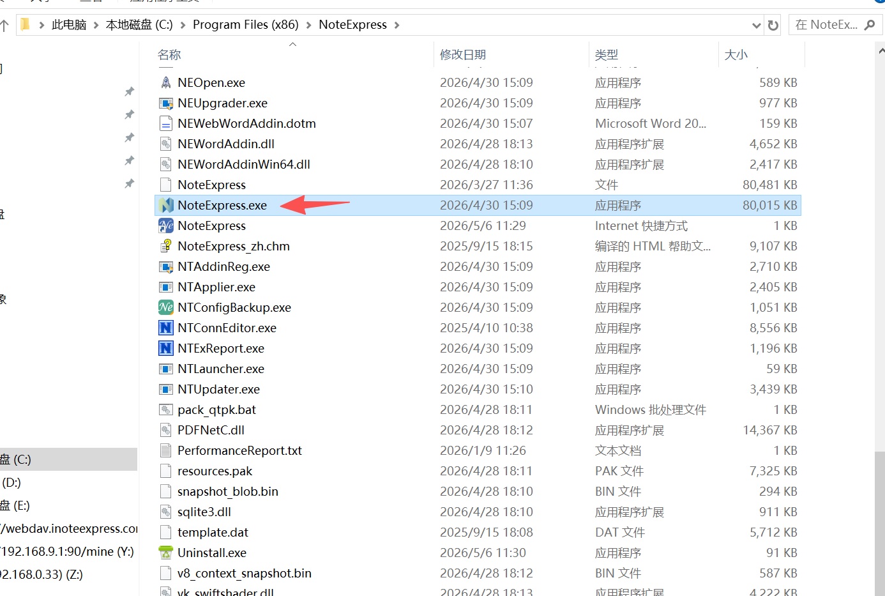
Task: Click the 2026/3/27 11:36 date cell
Action: (x=487, y=185)
